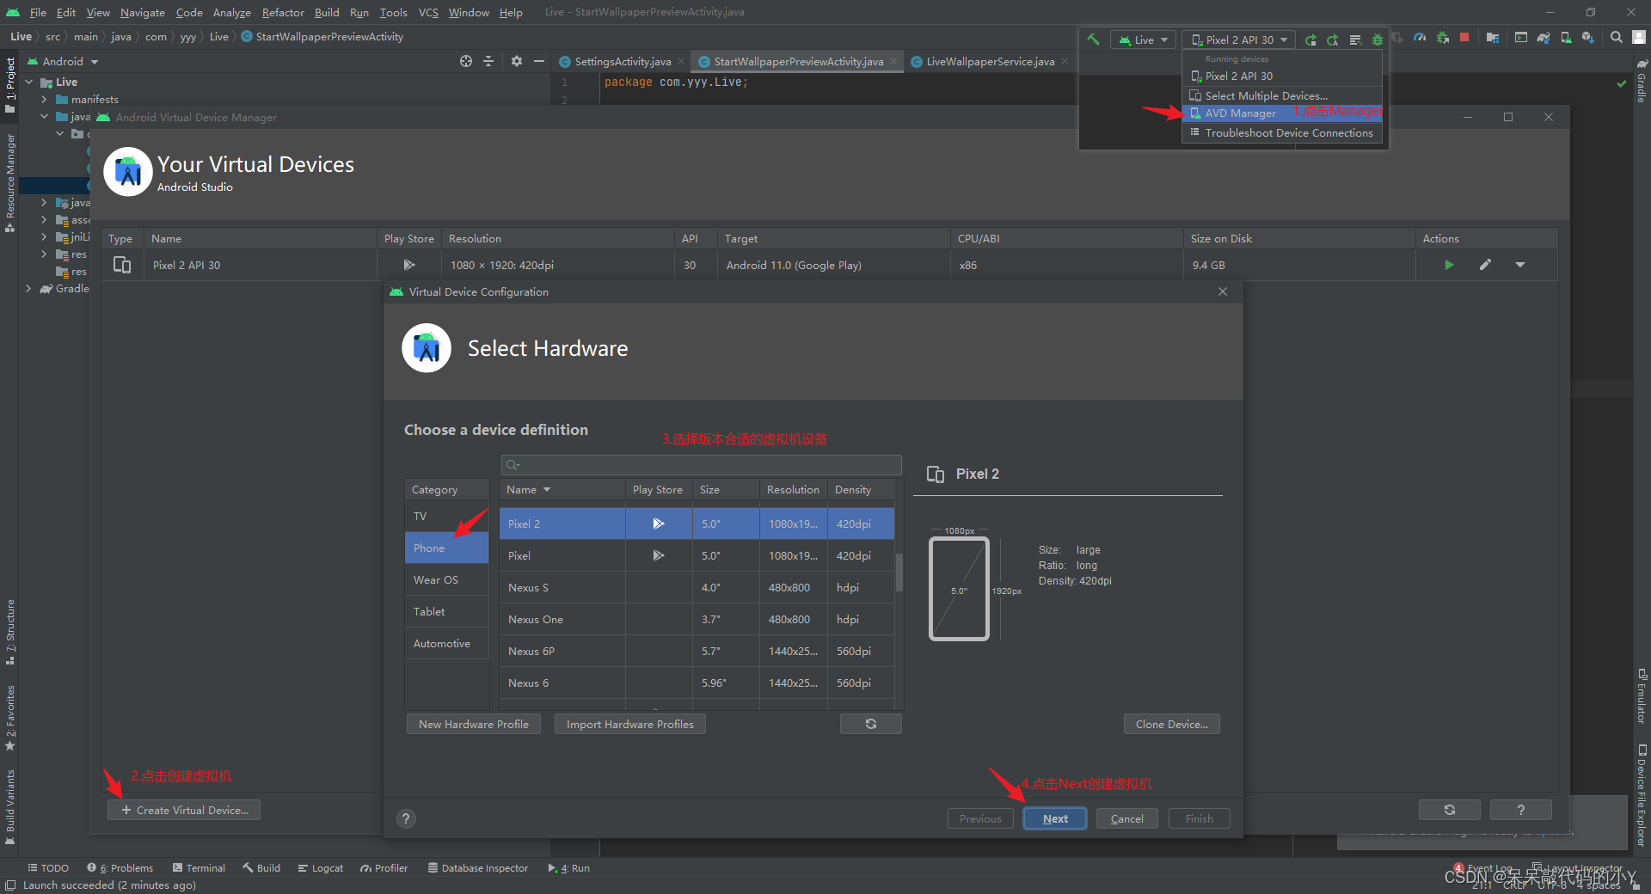Open actions dropdown arrow for Pixel 2 API 30
Viewport: 1651px width, 894px height.
[x=1520, y=265]
